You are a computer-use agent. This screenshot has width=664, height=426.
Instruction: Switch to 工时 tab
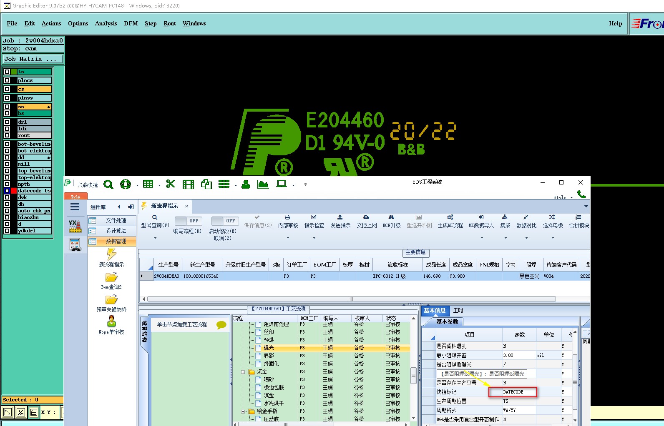pyautogui.click(x=458, y=311)
